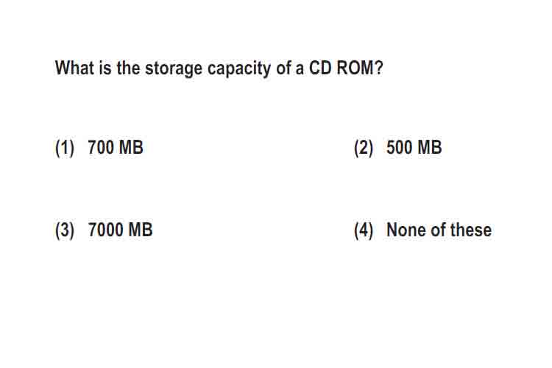Screen dimensions: 552x368
Task: Click the MB unit after 500
Action: [430, 147]
